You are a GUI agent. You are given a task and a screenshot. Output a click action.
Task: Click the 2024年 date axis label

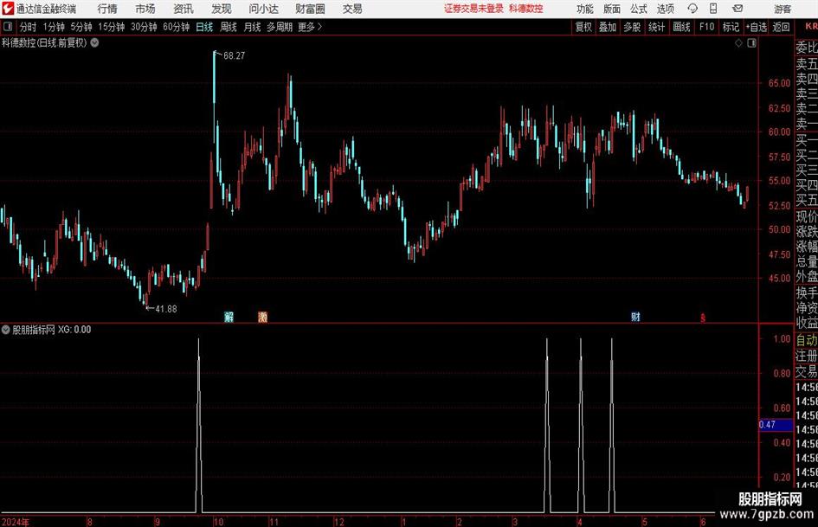(16, 522)
